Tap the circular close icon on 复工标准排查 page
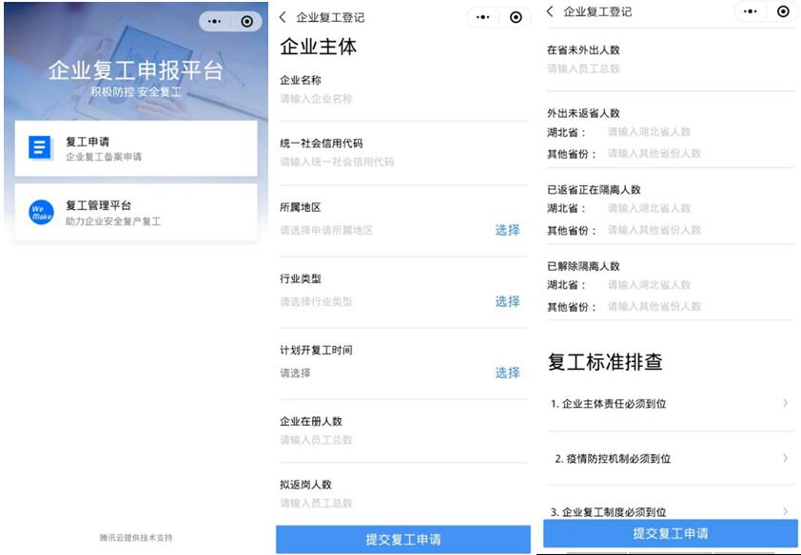This screenshot has height=555, width=801. coord(782,11)
